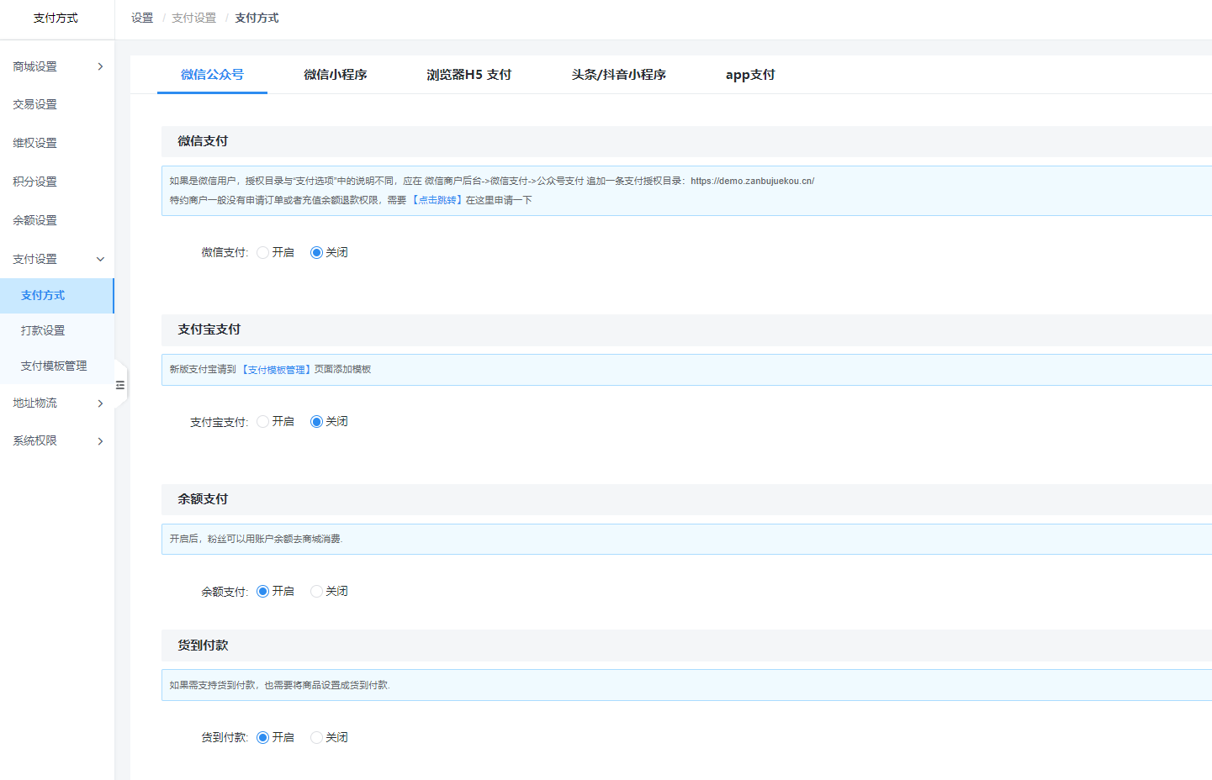Enable 支付宝支付 with the 开启 radio
The height and width of the screenshot is (780, 1212).
pos(263,422)
